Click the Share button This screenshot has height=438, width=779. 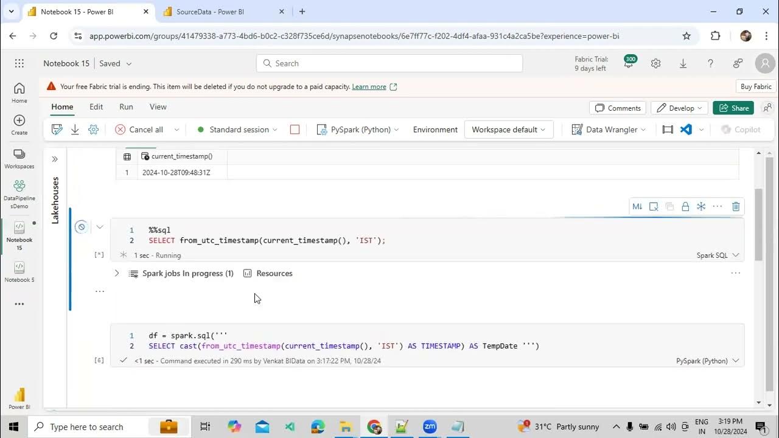[733, 108]
